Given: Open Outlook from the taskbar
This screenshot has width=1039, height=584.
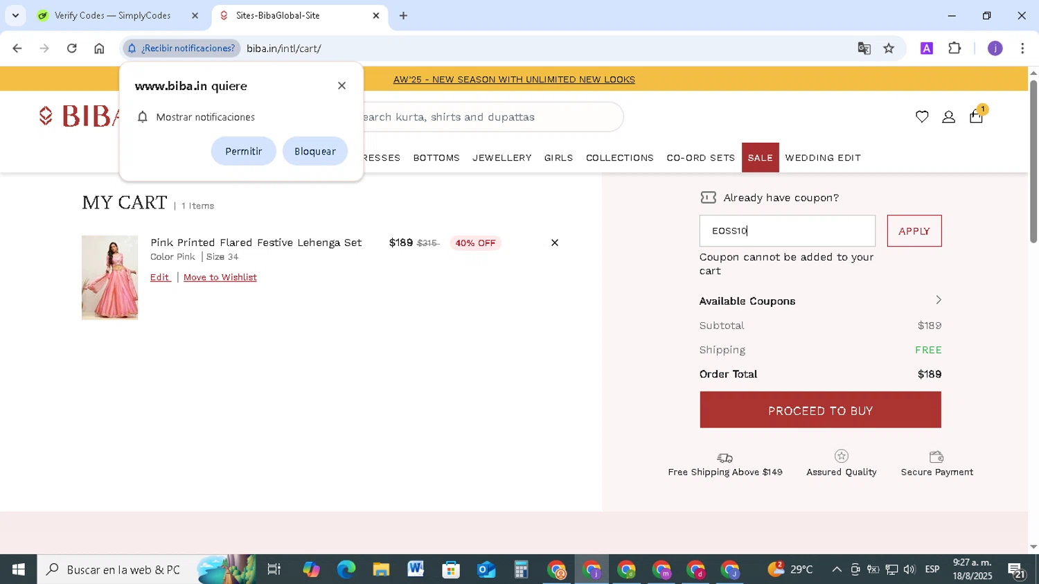Looking at the screenshot, I should click(x=486, y=569).
